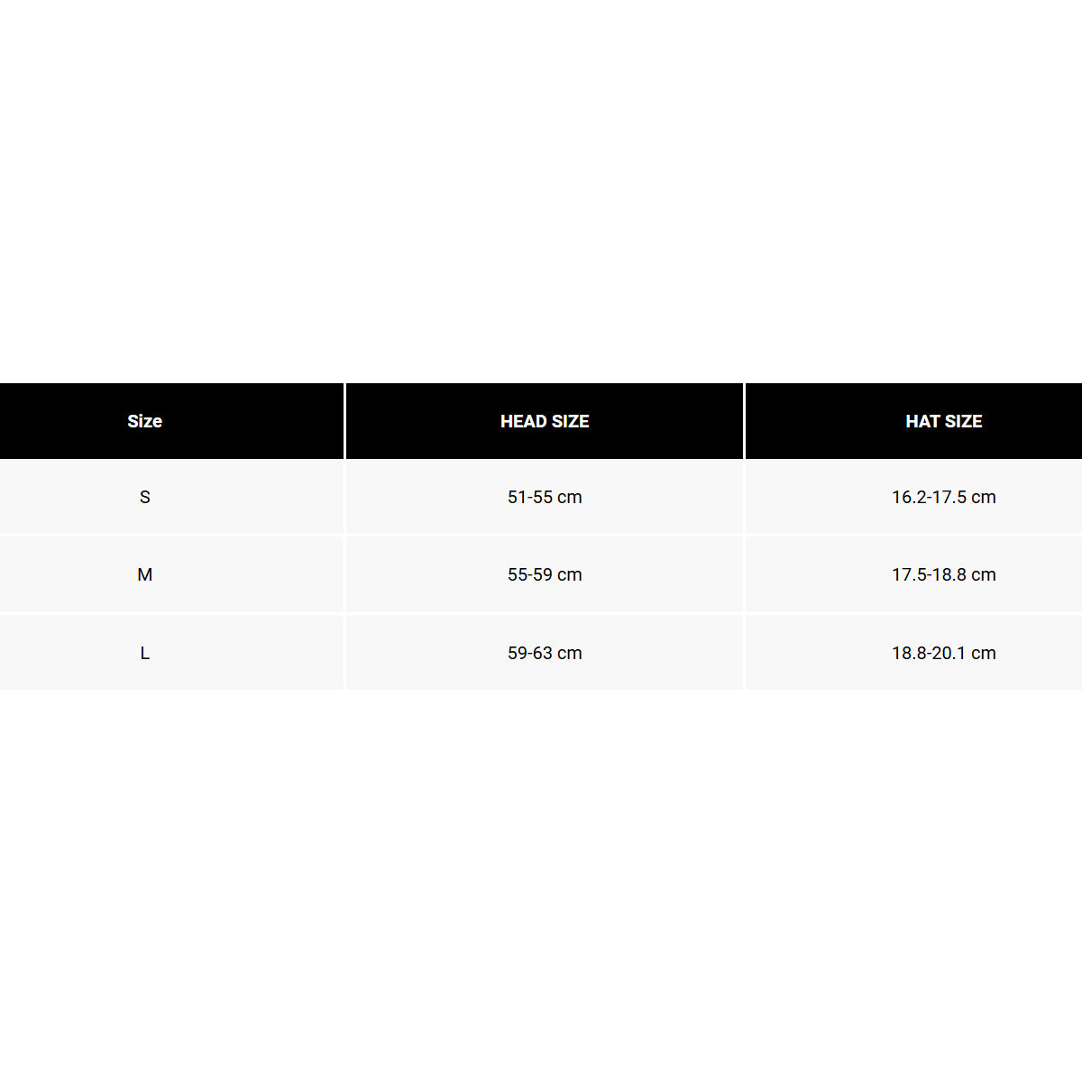
Task: Pick the head size value for size L
Action: point(545,653)
